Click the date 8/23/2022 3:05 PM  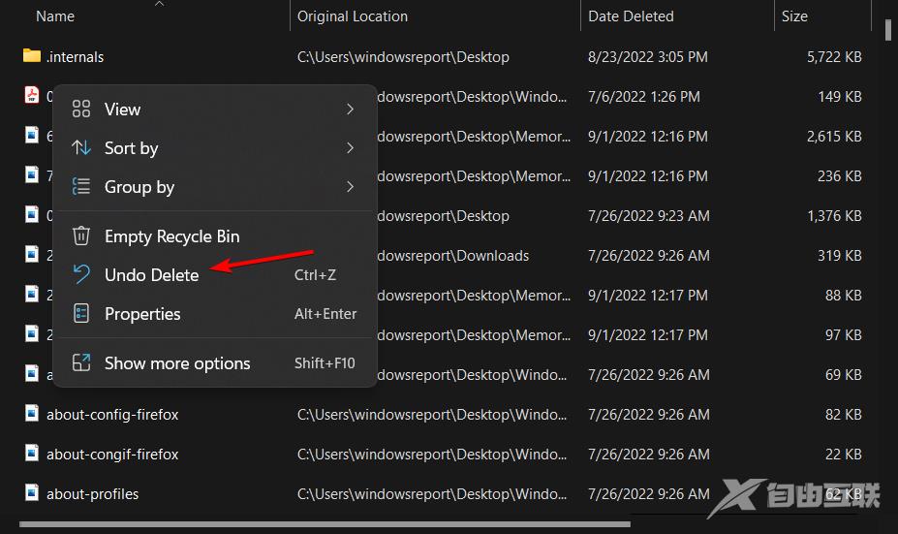click(648, 57)
